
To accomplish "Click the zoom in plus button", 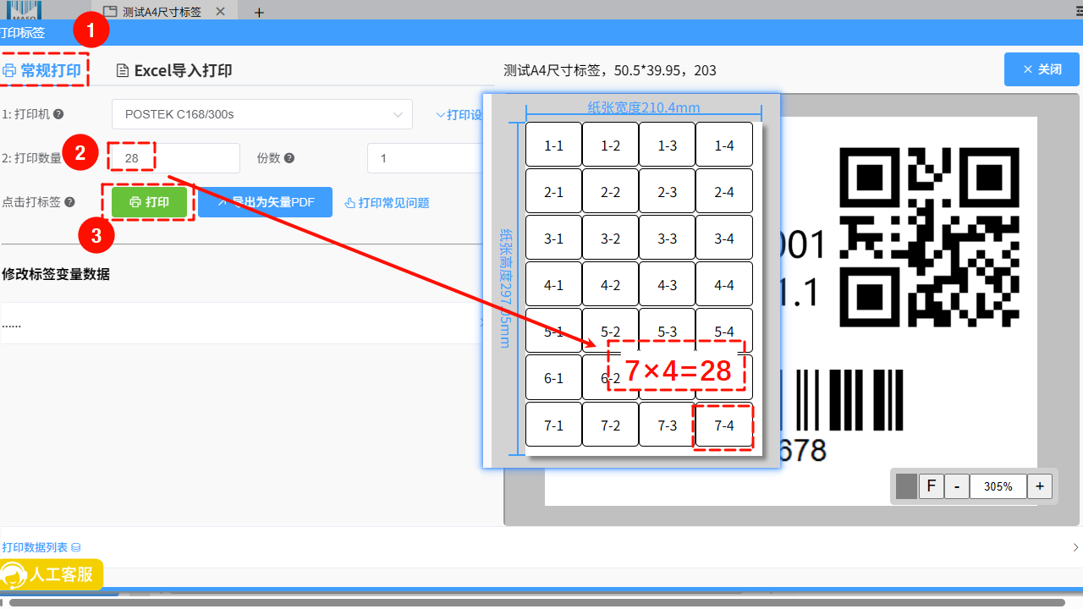I will click(1040, 486).
